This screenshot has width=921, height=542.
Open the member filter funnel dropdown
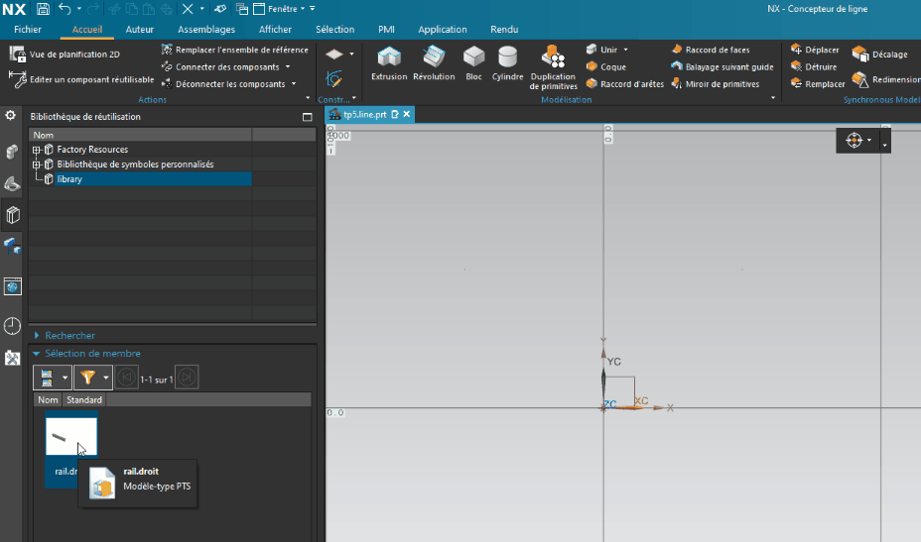pos(106,378)
